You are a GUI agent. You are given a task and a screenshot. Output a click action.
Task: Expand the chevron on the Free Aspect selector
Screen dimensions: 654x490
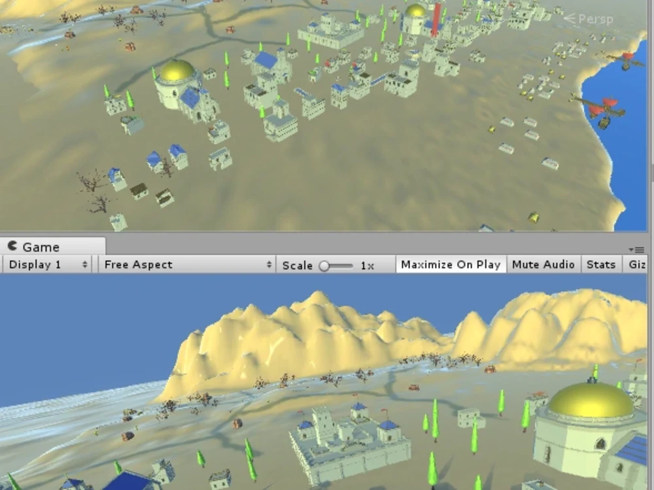269,265
